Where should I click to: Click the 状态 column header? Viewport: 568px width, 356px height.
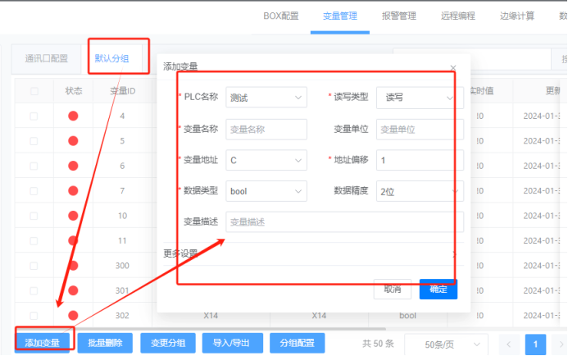74,90
